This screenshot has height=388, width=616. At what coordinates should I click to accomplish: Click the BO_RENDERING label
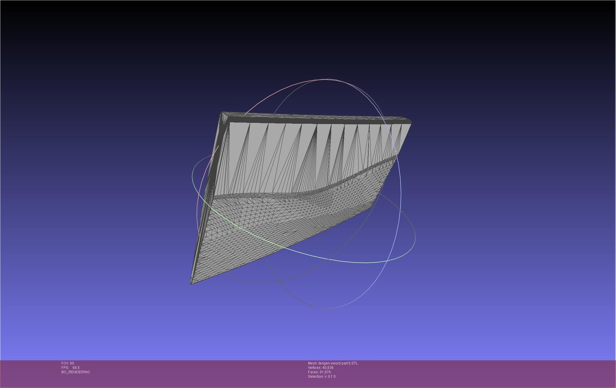coord(76,372)
